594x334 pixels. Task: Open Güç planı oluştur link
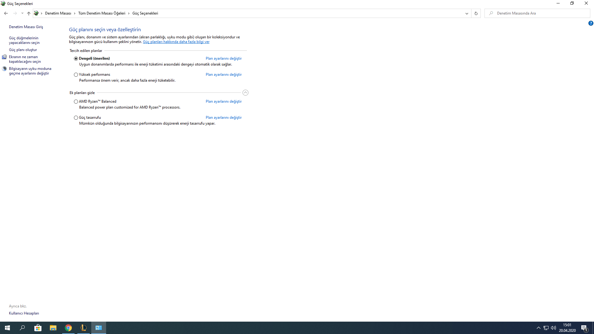pos(23,50)
